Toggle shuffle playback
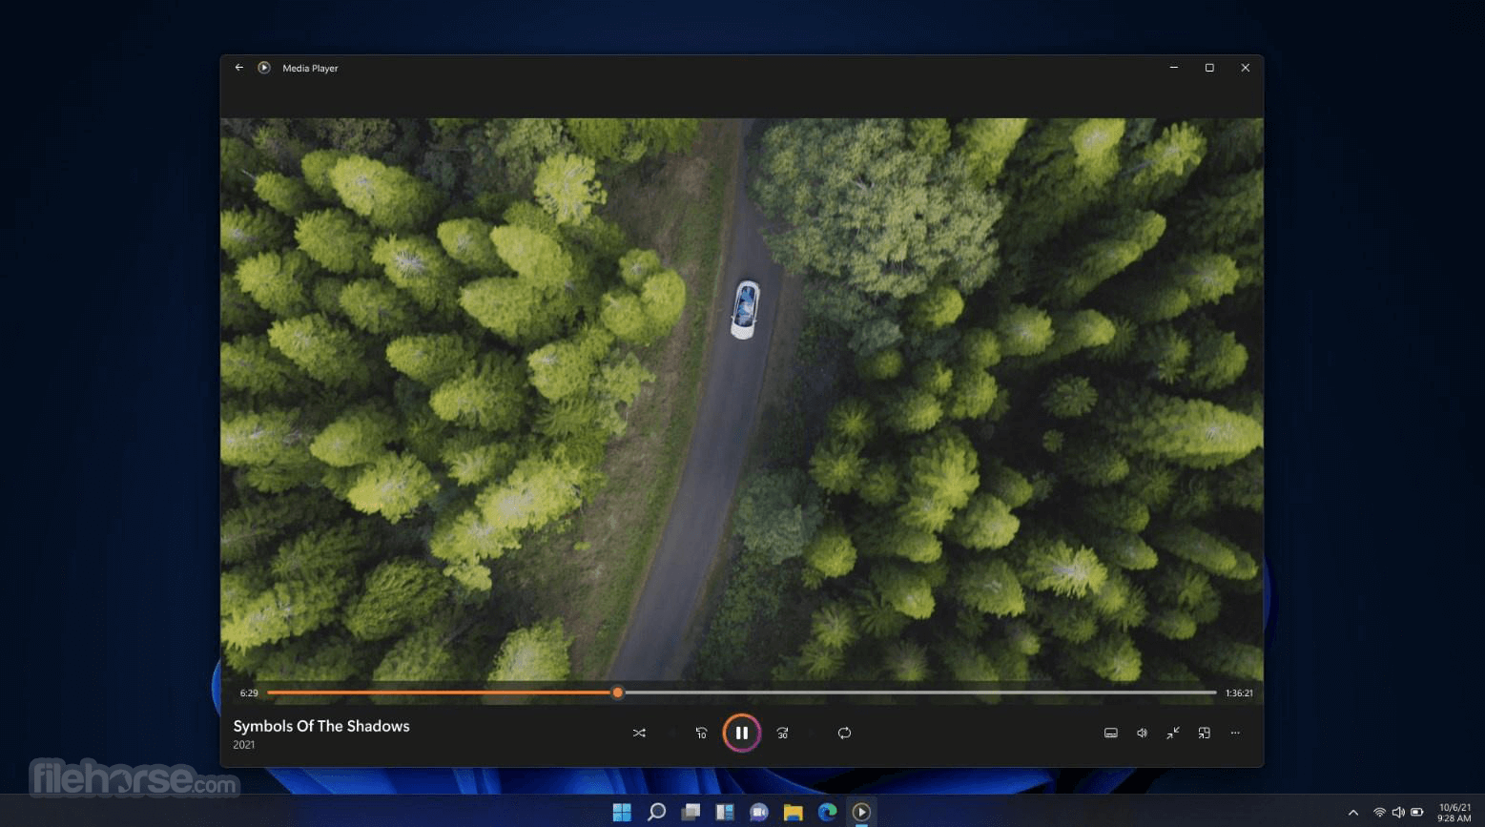This screenshot has height=827, width=1485. (x=639, y=733)
